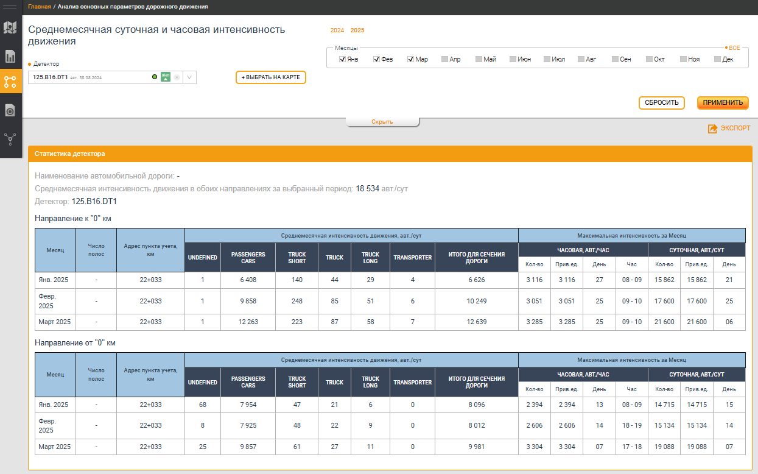Enable the Ноя month checkbox
Image resolution: width=758 pixels, height=474 pixels.
point(684,59)
